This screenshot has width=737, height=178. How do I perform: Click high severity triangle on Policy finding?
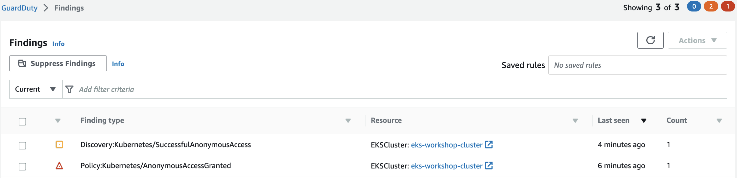(x=59, y=166)
